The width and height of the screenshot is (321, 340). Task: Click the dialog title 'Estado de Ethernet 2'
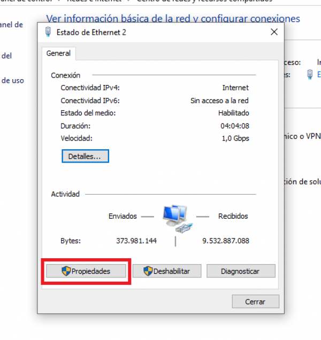[x=91, y=32]
